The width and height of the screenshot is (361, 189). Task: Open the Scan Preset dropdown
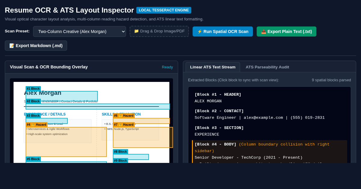point(79,31)
